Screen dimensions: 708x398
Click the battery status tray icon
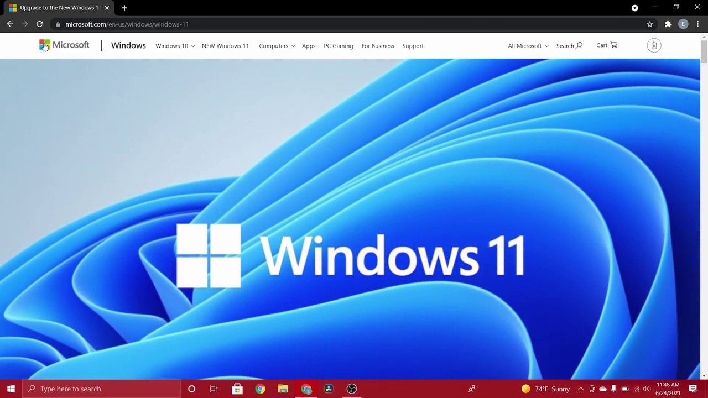(x=625, y=389)
